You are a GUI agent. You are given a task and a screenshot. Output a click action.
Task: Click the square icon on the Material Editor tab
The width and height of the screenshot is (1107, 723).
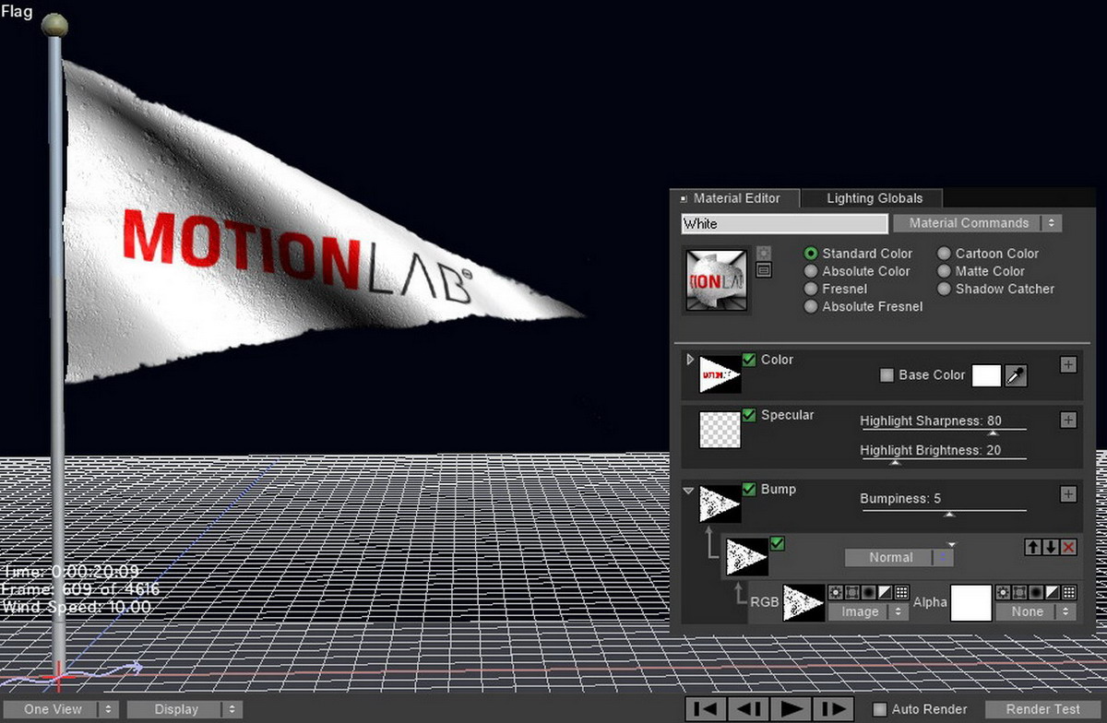(x=684, y=198)
